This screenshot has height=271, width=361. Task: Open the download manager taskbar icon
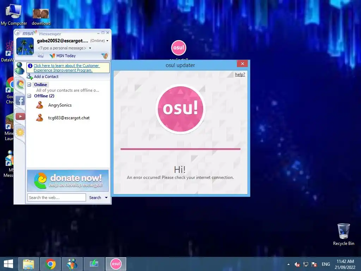[94, 264]
